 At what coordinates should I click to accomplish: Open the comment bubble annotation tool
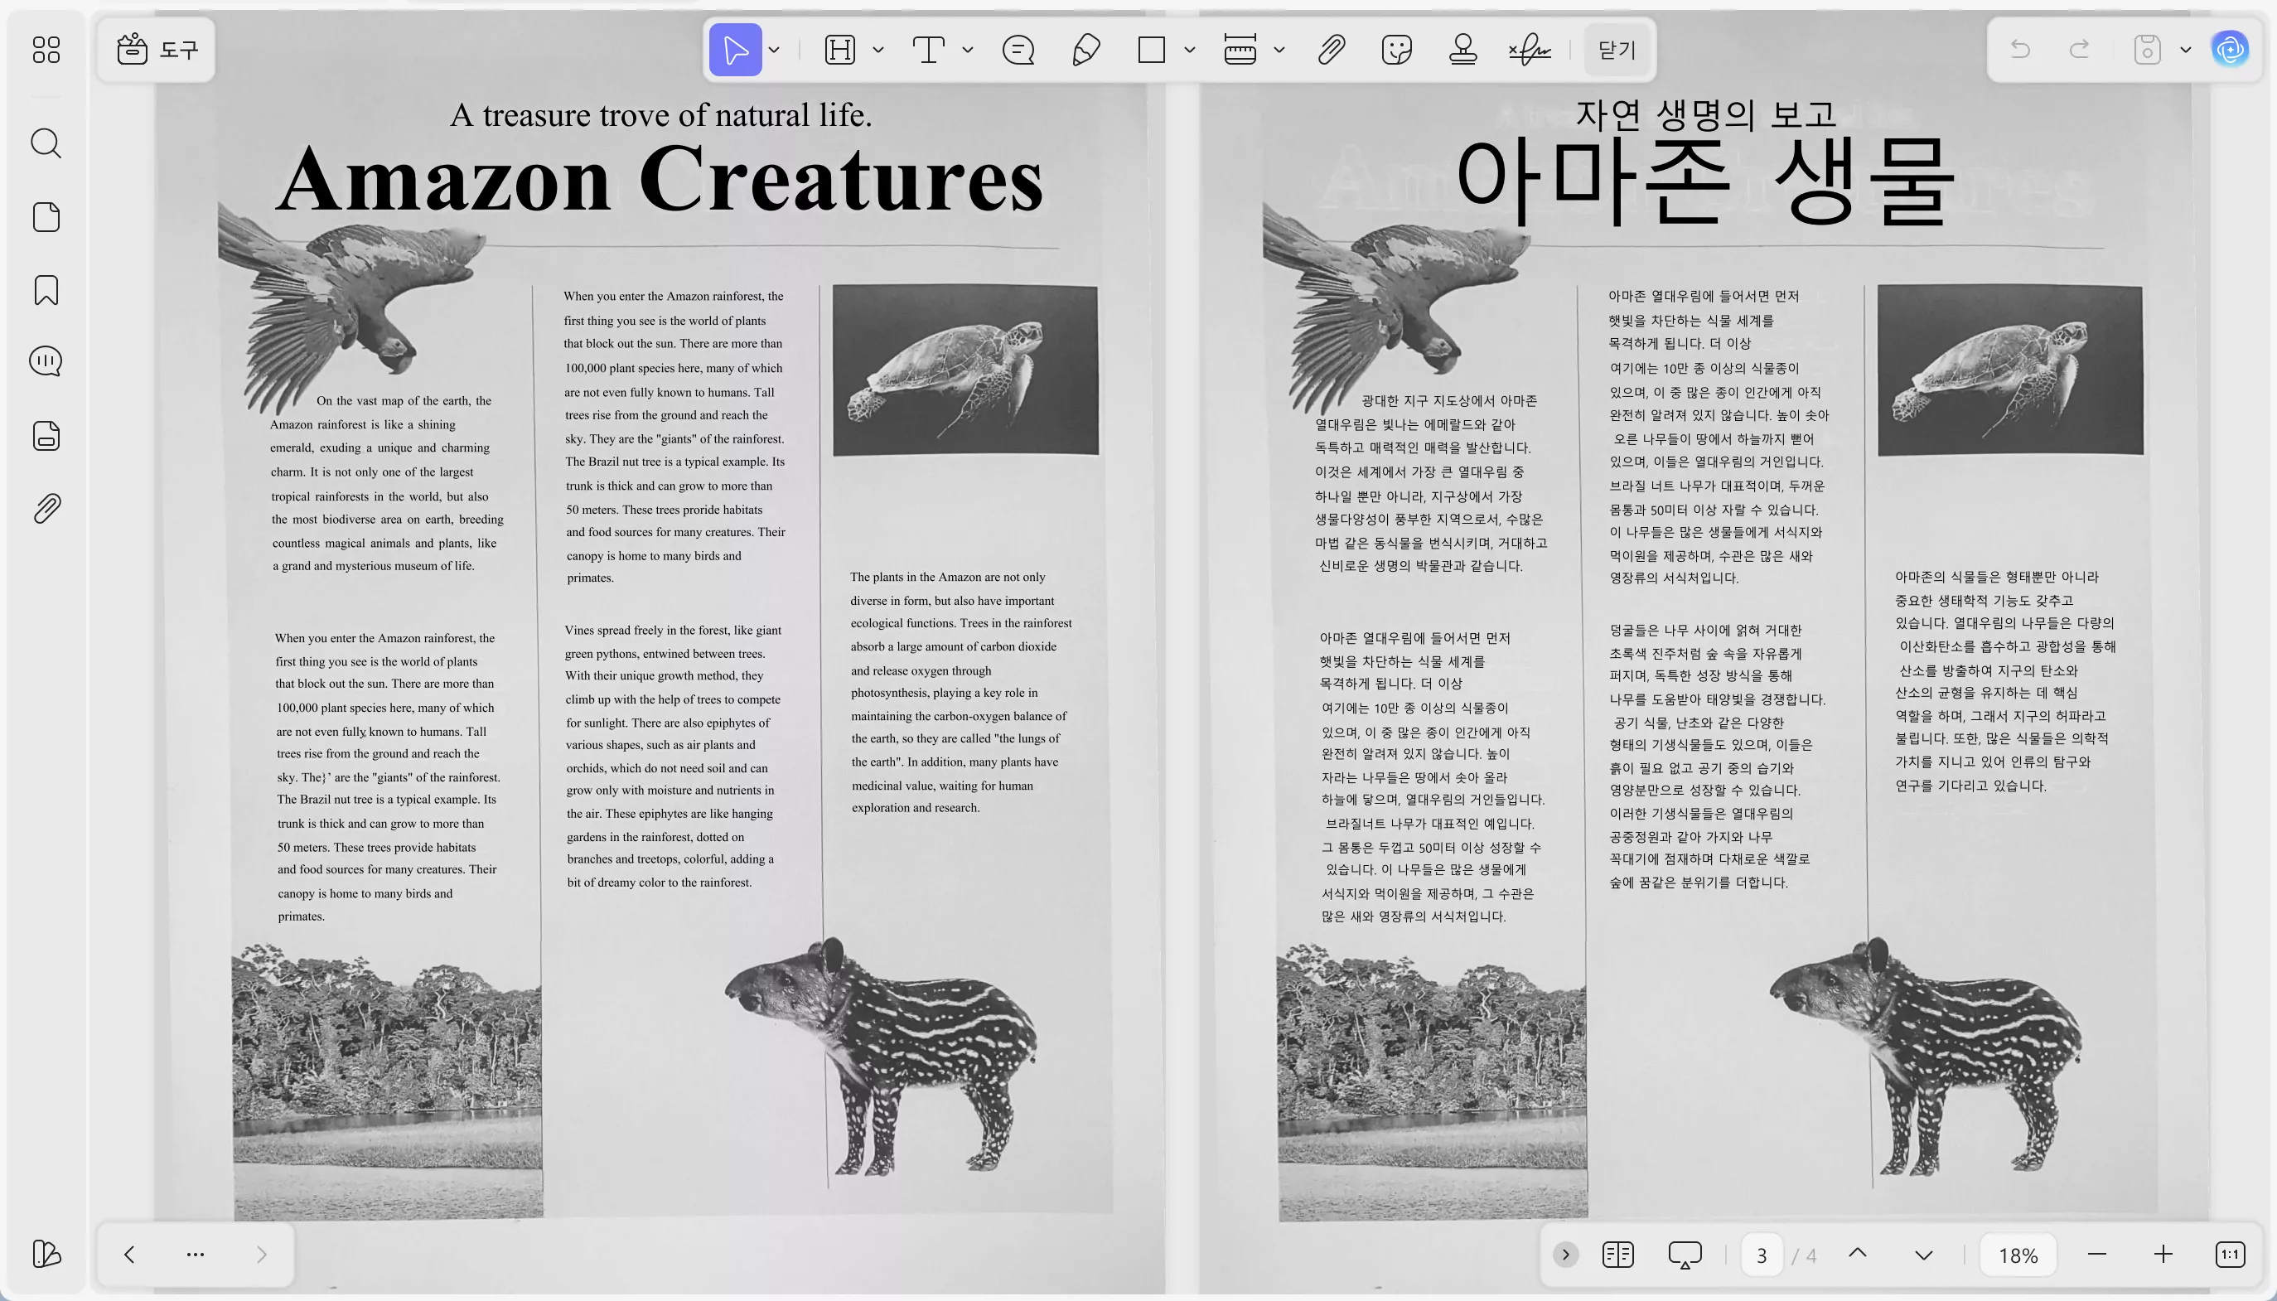[1018, 49]
